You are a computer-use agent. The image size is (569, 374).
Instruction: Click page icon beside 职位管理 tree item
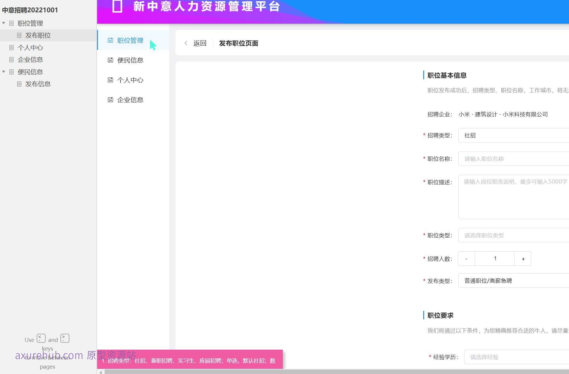(x=11, y=23)
